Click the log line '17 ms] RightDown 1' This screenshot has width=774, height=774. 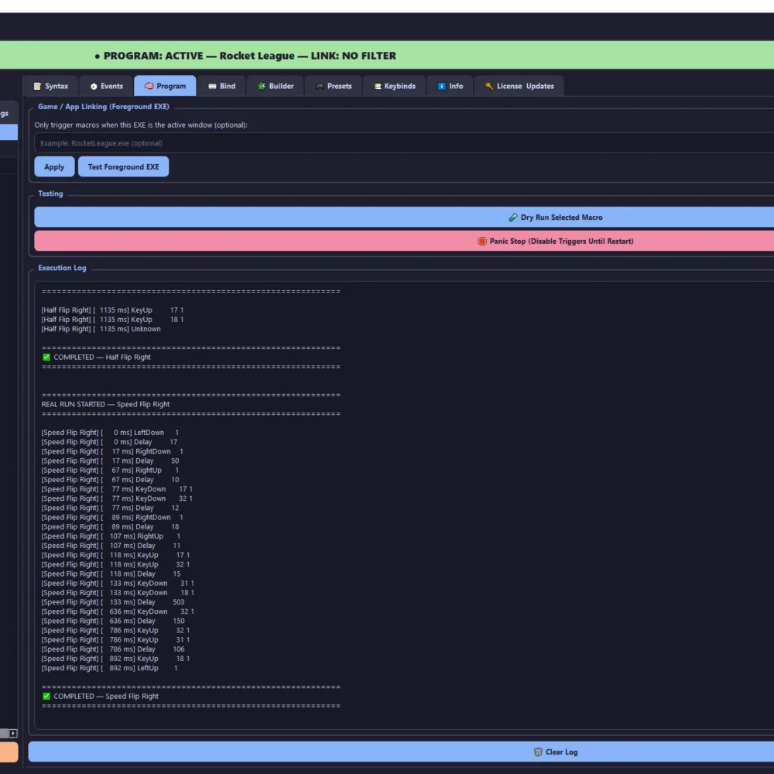[112, 451]
